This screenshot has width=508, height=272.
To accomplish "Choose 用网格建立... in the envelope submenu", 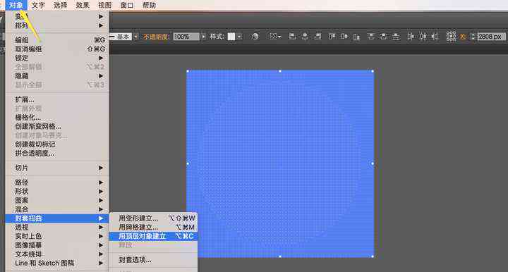I will coord(154,228).
